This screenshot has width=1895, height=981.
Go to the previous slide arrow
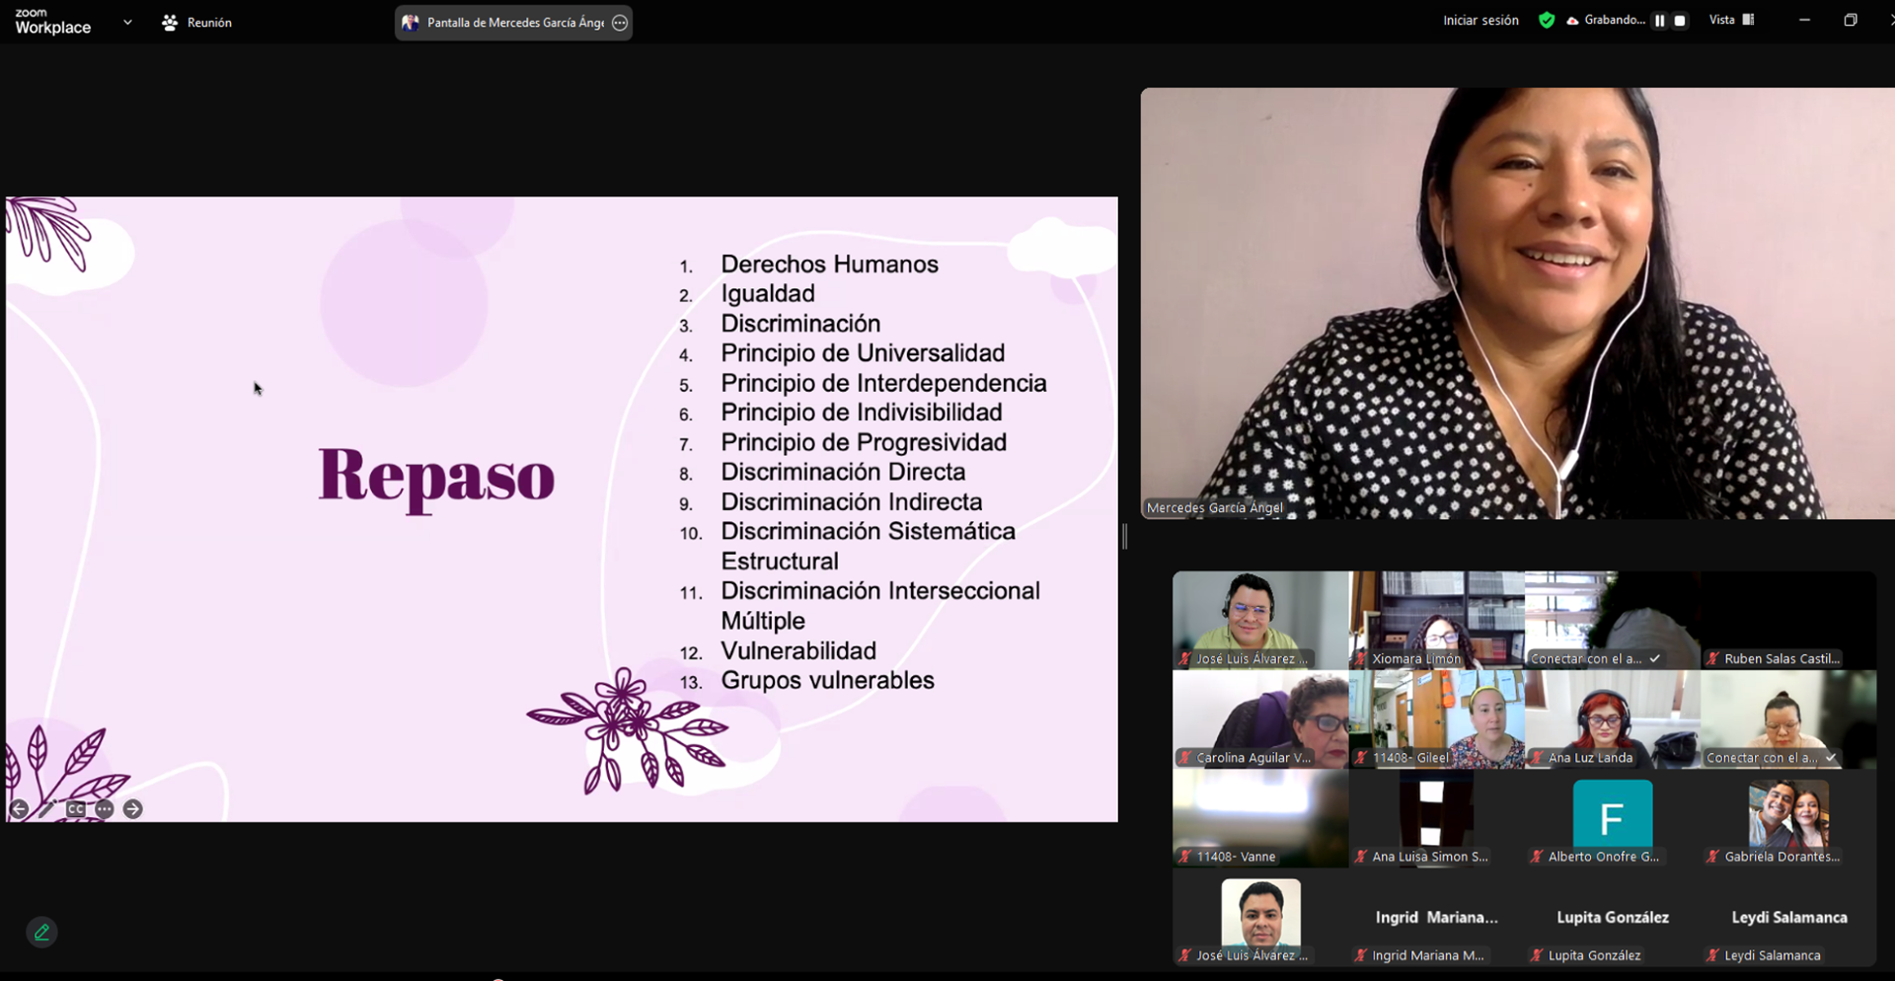click(x=19, y=809)
